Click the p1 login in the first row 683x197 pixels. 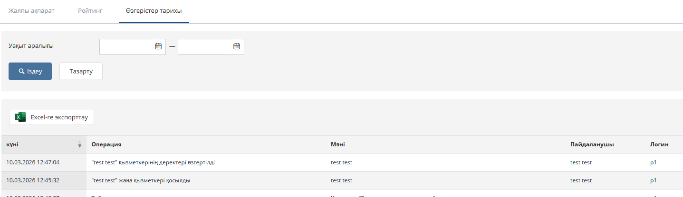(x=653, y=162)
